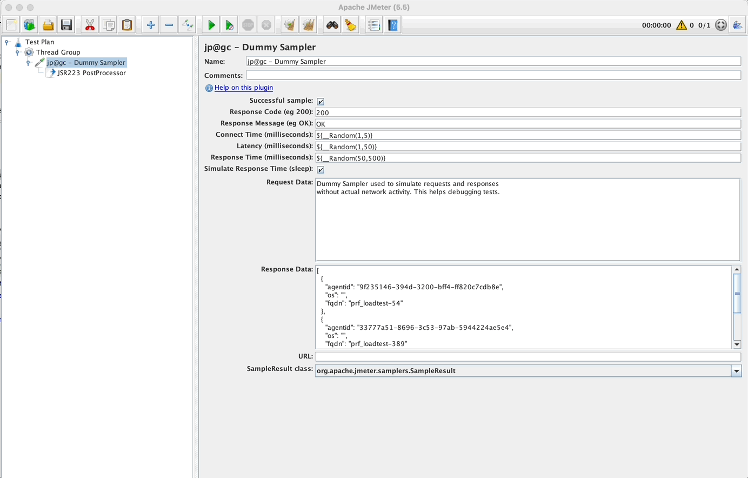
Task: Click the Response Time field
Action: click(528, 158)
